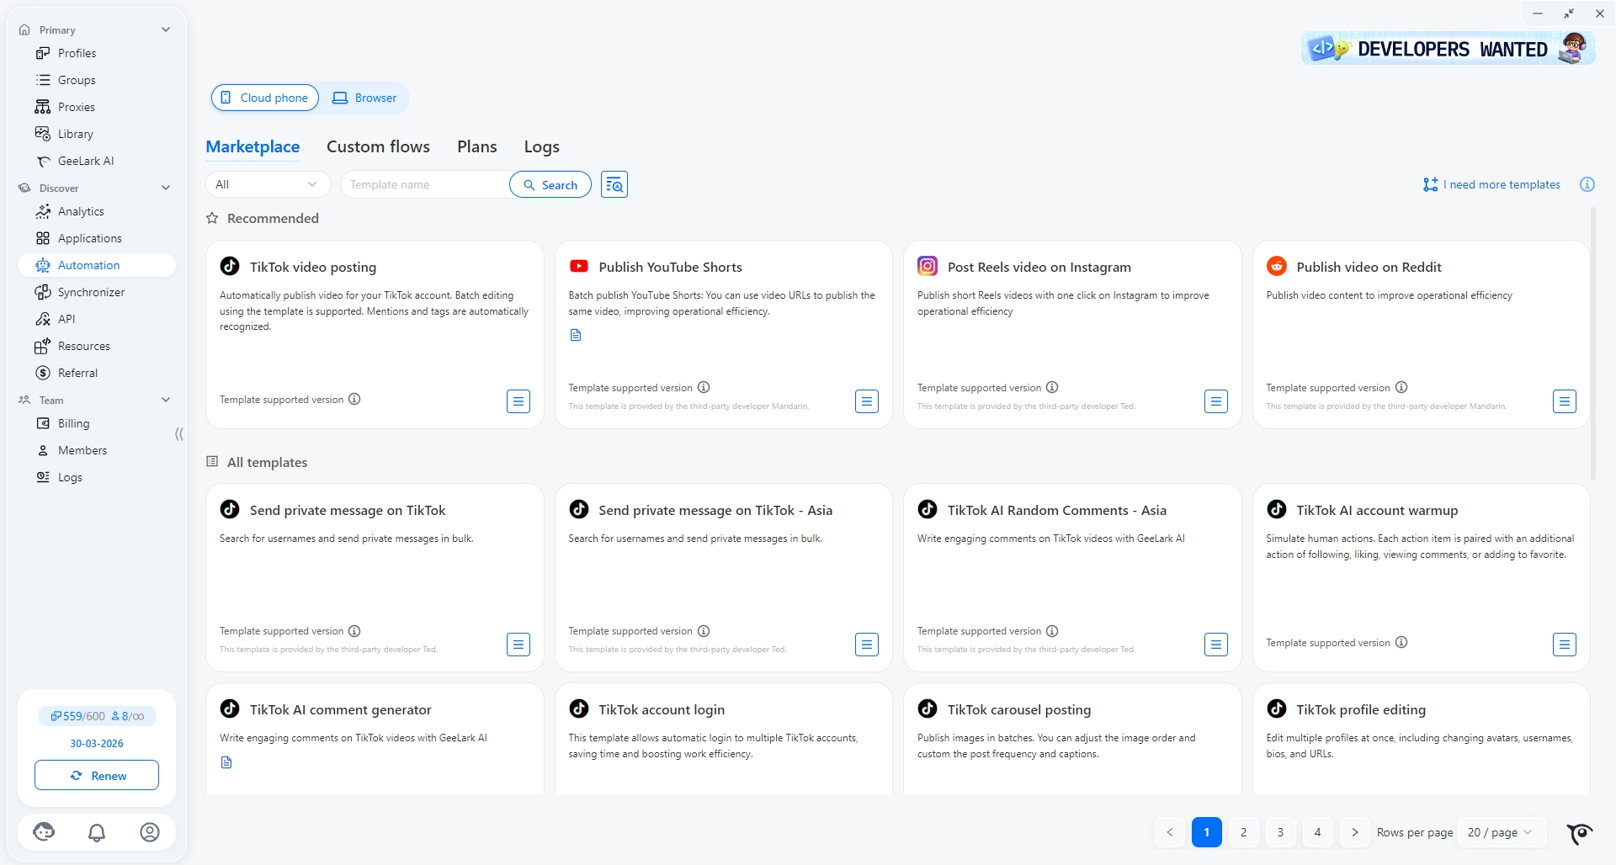Viewport: 1616px width, 865px height.
Task: Click the Search button
Action: 550,184
